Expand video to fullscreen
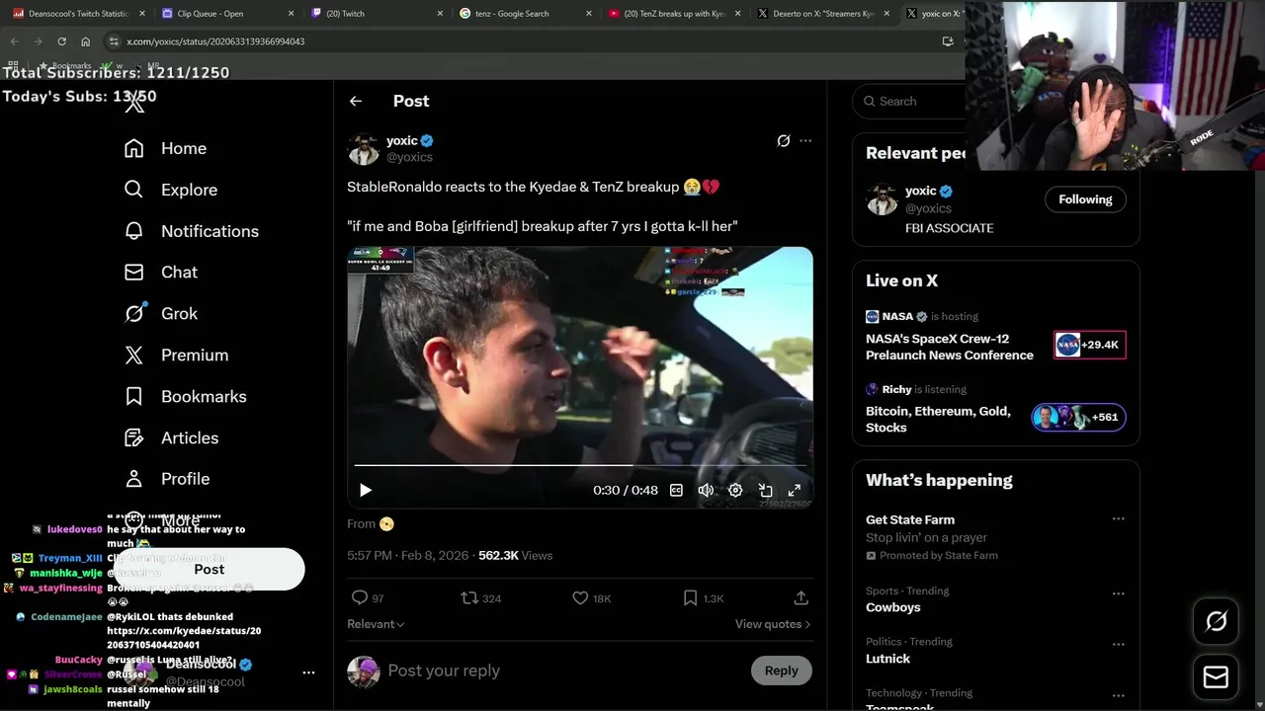Screen dimensions: 1265x711 [x=794, y=490]
